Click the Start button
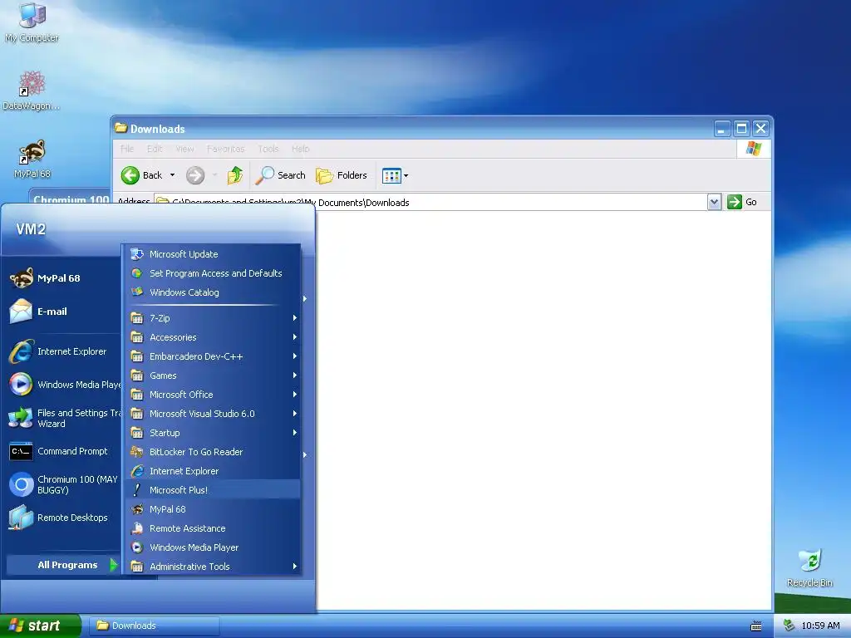Viewport: 851px width, 638px height. (x=39, y=626)
